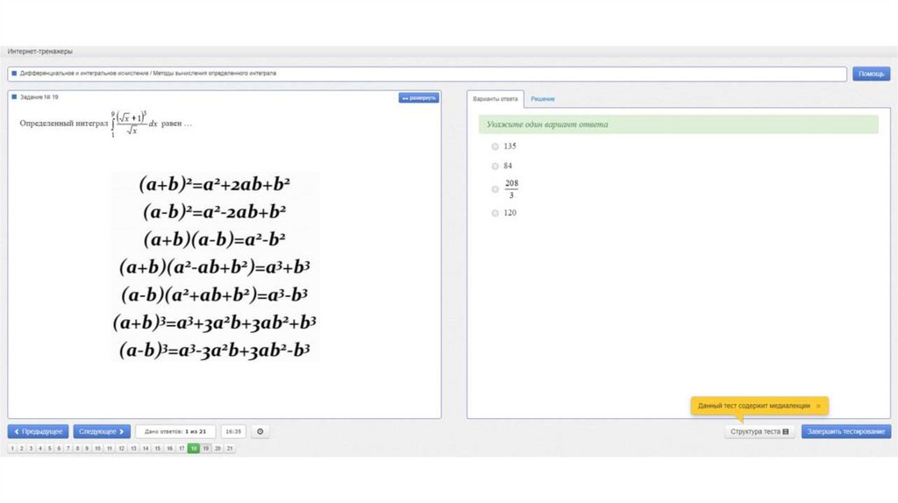The width and height of the screenshot is (898, 503).
Task: Go to question 10 in number strip
Action: tap(97, 448)
